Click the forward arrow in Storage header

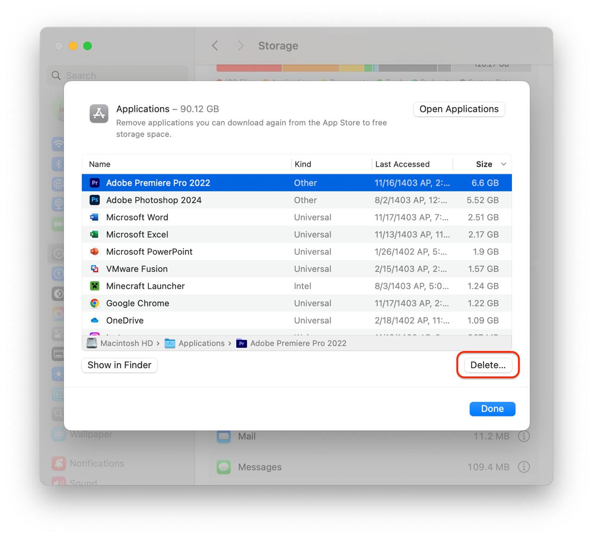[240, 45]
